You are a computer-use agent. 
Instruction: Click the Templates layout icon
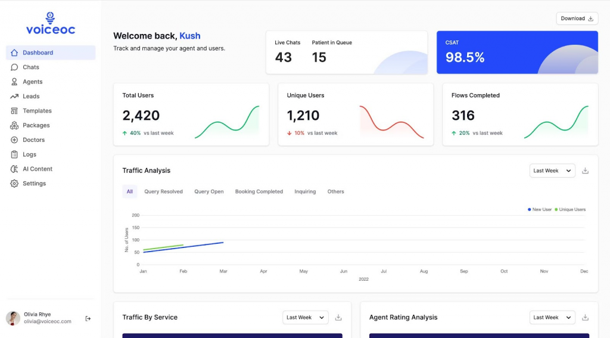[x=14, y=111]
